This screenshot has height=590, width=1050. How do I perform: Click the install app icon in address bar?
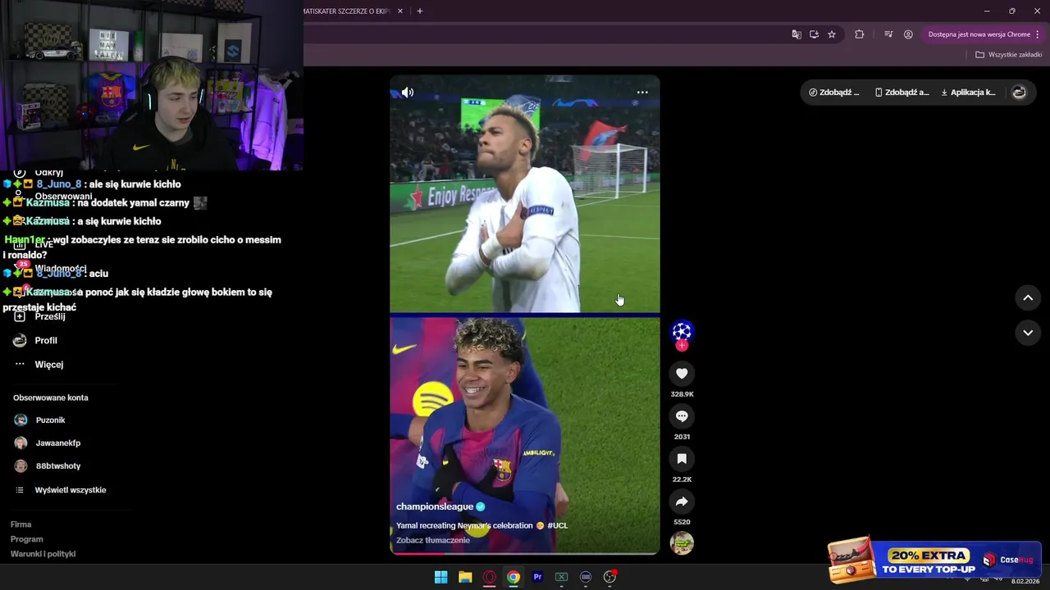point(814,34)
